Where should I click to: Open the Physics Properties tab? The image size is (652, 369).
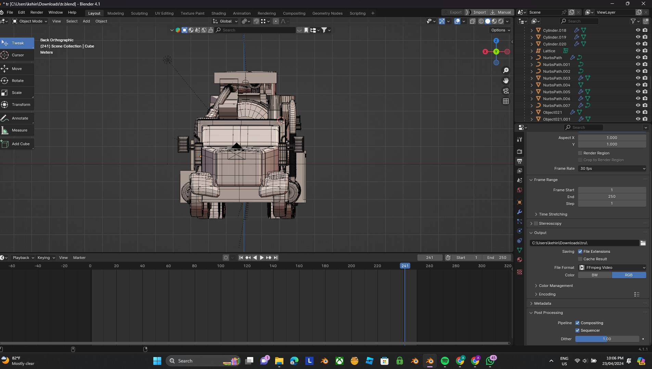click(520, 231)
